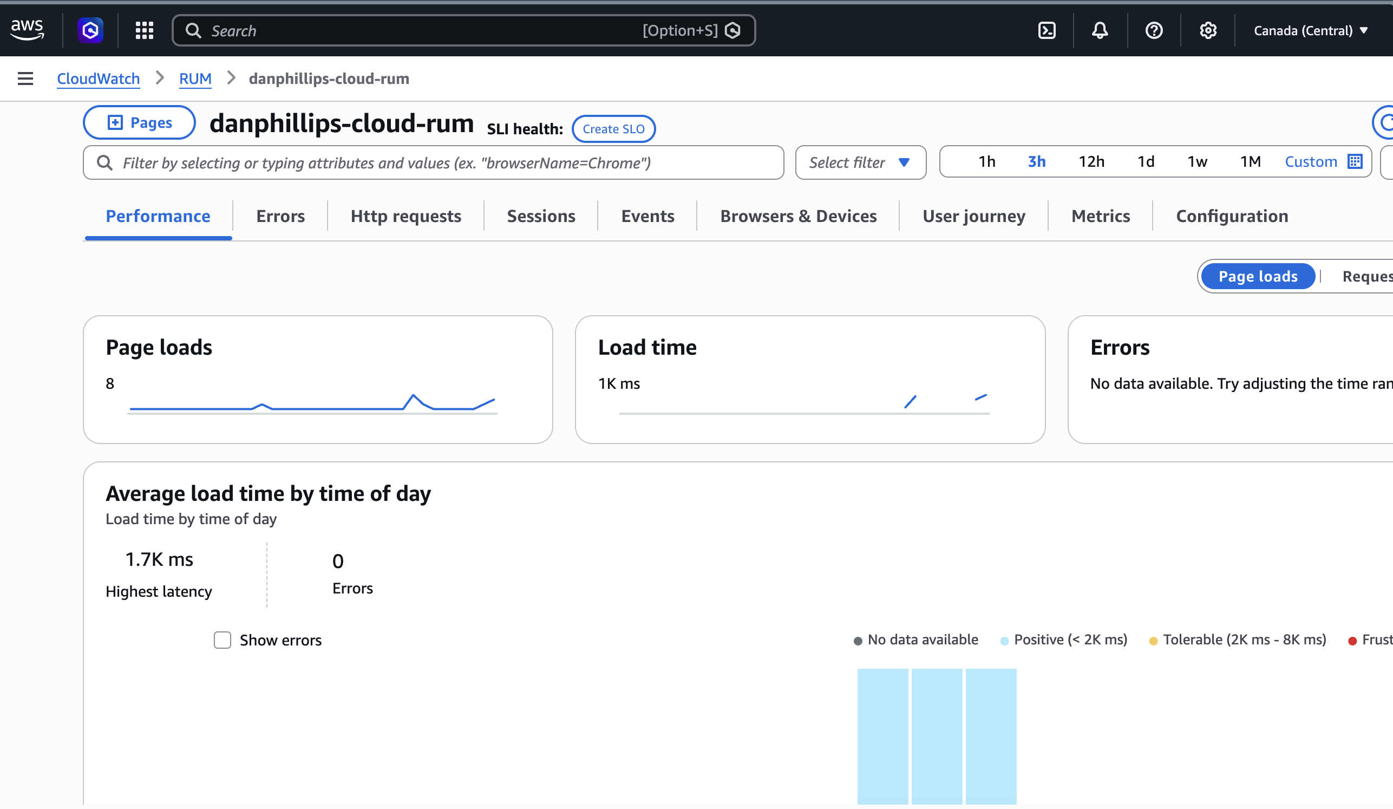
Task: Click the Pages button with plus icon
Action: click(139, 122)
